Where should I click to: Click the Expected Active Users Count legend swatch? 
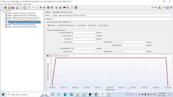click(48, 56)
